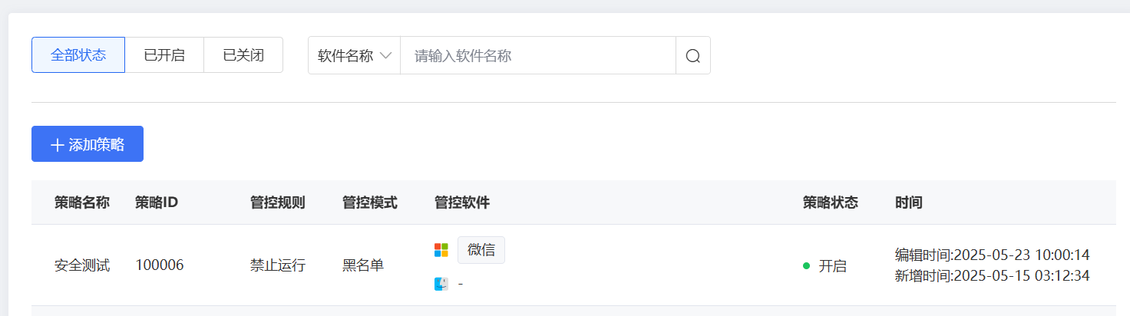This screenshot has height=316, width=1130.
Task: Click the search magnifier icon
Action: coord(692,56)
